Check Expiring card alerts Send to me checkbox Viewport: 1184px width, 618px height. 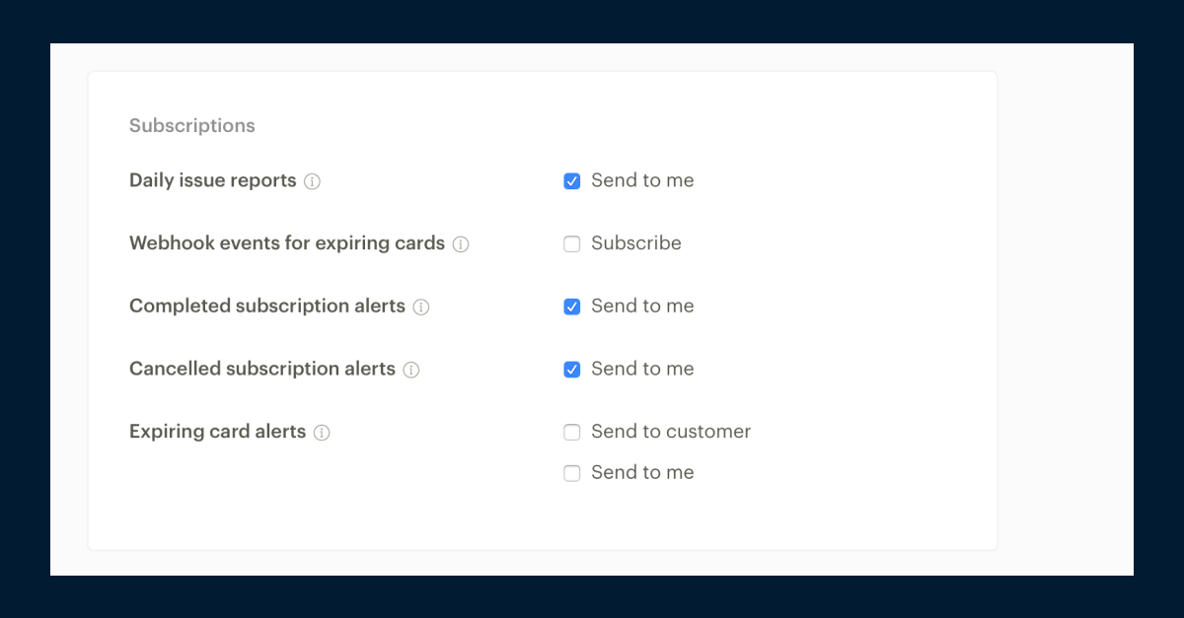(x=572, y=473)
